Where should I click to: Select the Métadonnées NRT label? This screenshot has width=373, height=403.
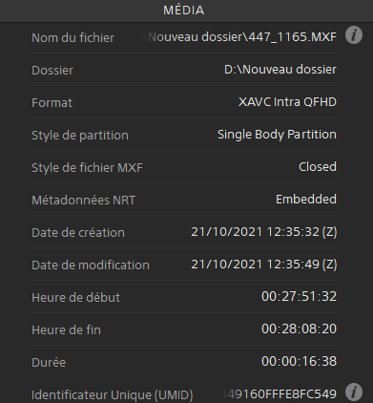coord(83,201)
